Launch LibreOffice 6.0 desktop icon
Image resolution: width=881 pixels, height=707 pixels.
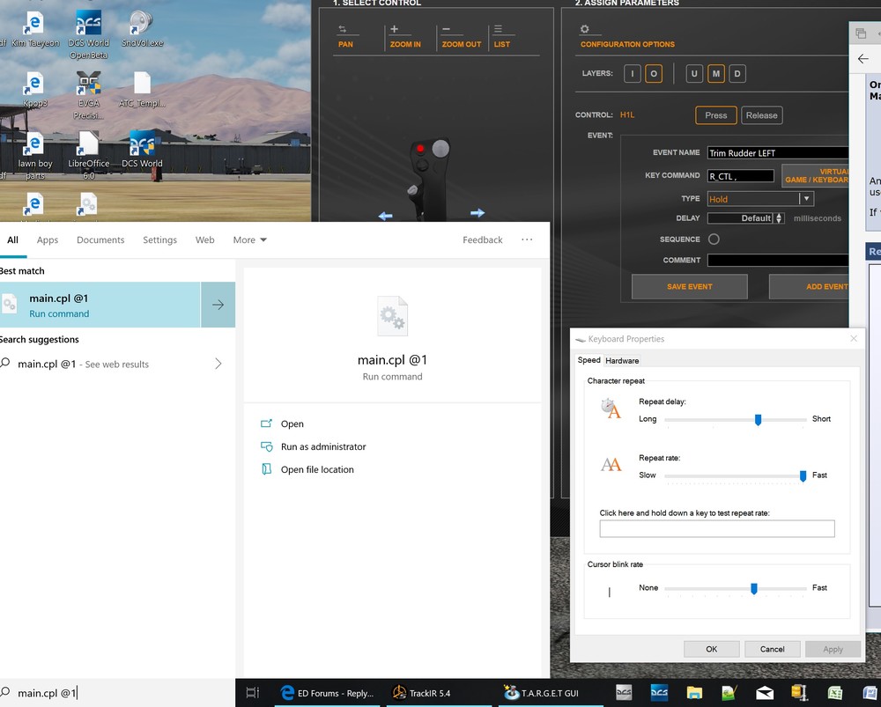point(89,156)
